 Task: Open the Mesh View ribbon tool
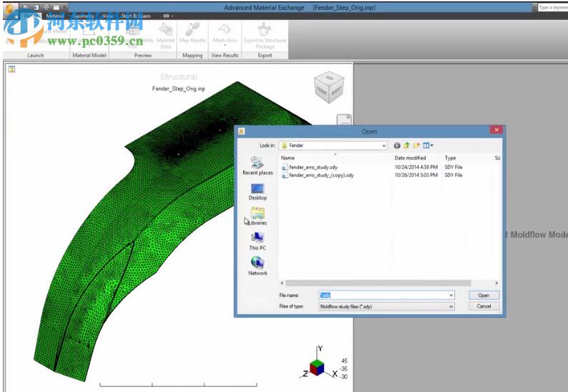point(224,34)
